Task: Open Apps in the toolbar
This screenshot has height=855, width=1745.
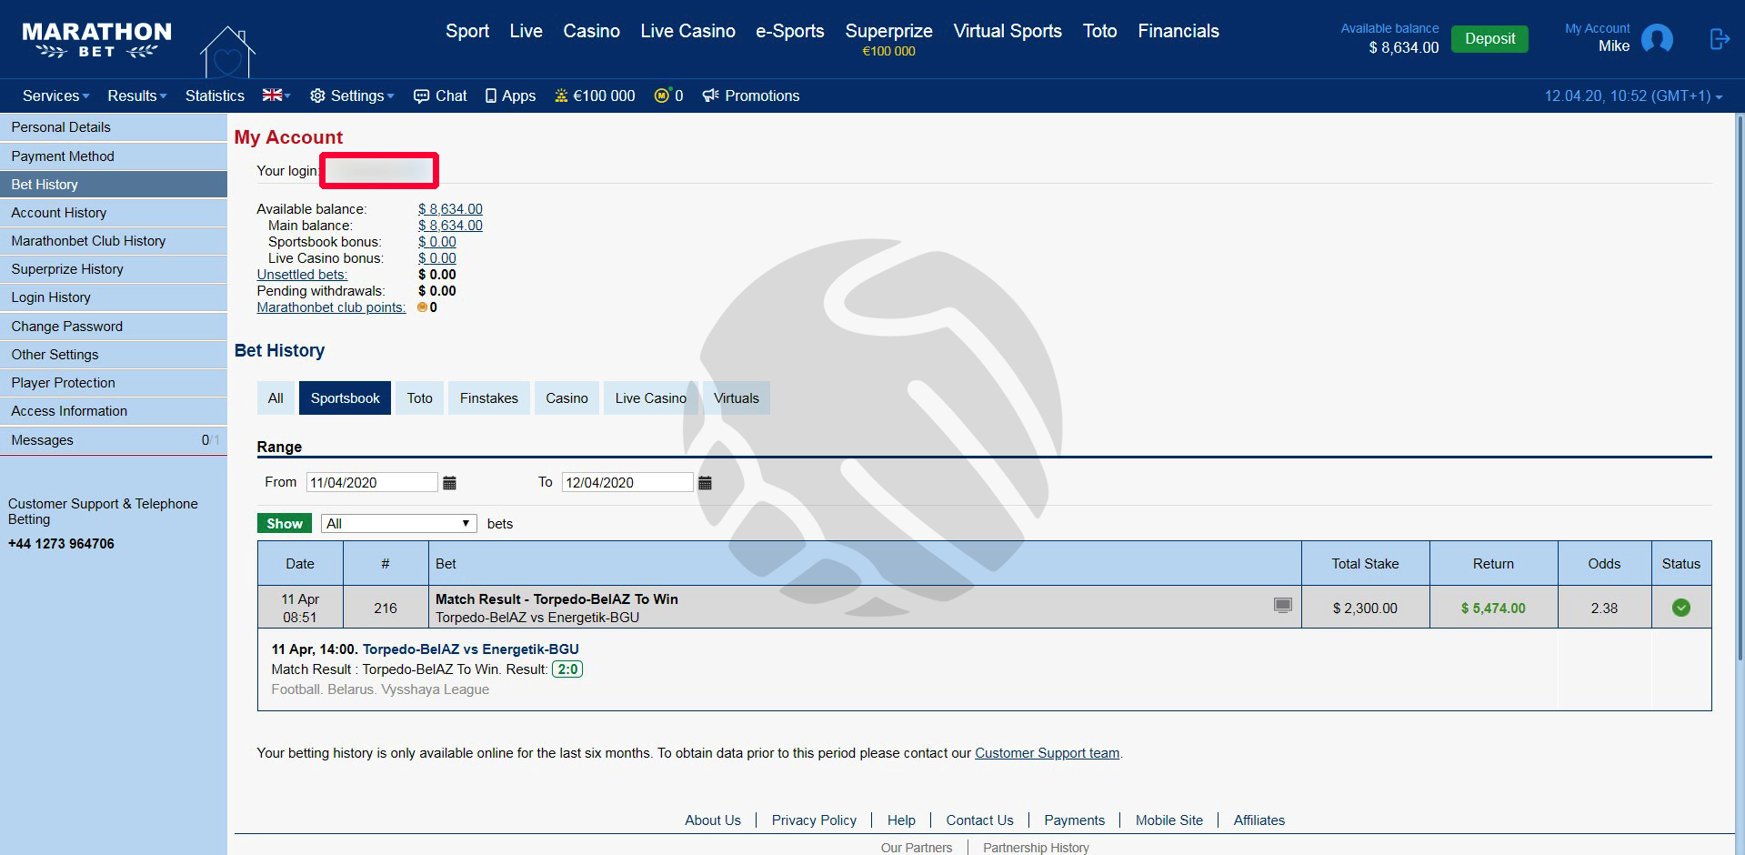Action: [510, 96]
